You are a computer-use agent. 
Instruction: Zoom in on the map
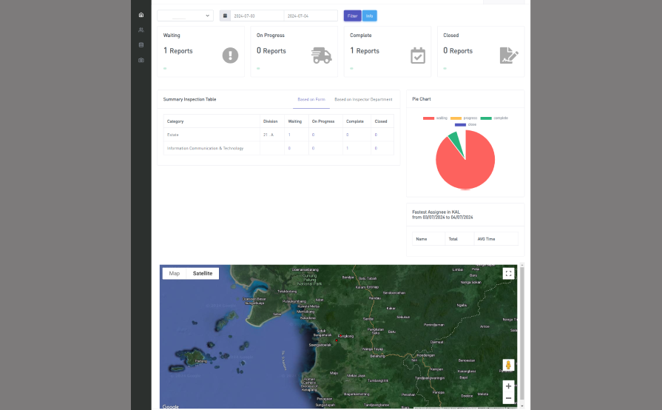pyautogui.click(x=508, y=386)
